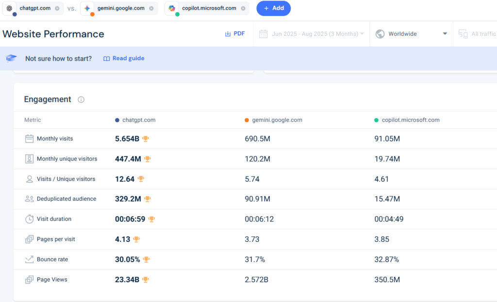Screen dimensions: 497x302
Task: Open the Worldwide country dropdown
Action: (x=411, y=34)
